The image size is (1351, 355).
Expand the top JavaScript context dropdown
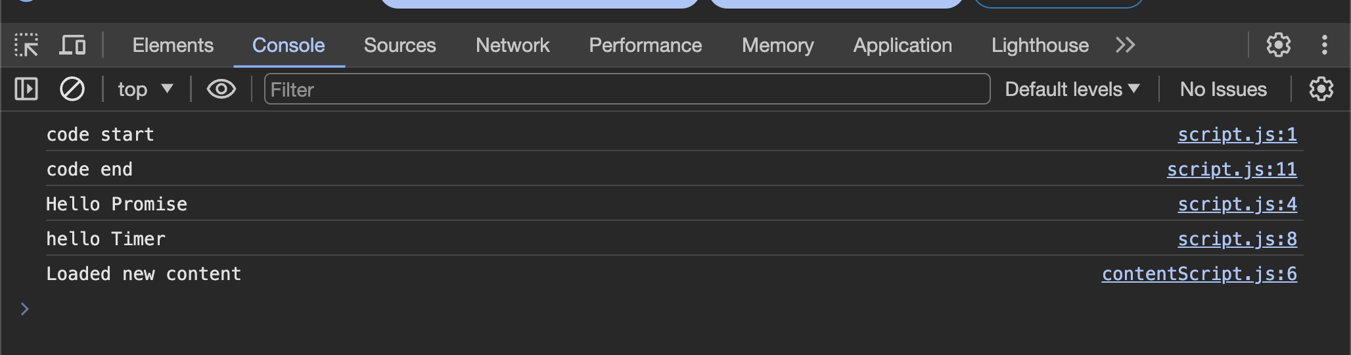point(145,89)
